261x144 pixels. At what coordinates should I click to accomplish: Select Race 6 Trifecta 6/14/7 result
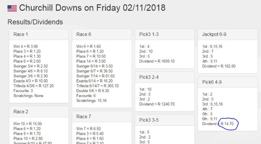97,86
